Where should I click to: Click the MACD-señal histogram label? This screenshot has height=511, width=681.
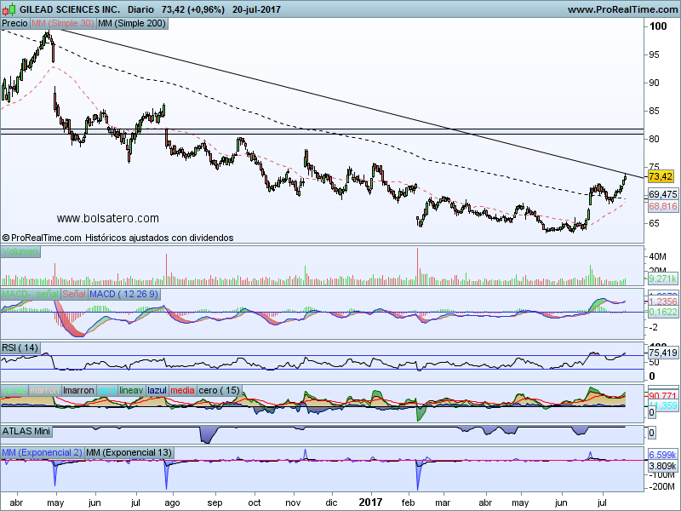[31, 294]
